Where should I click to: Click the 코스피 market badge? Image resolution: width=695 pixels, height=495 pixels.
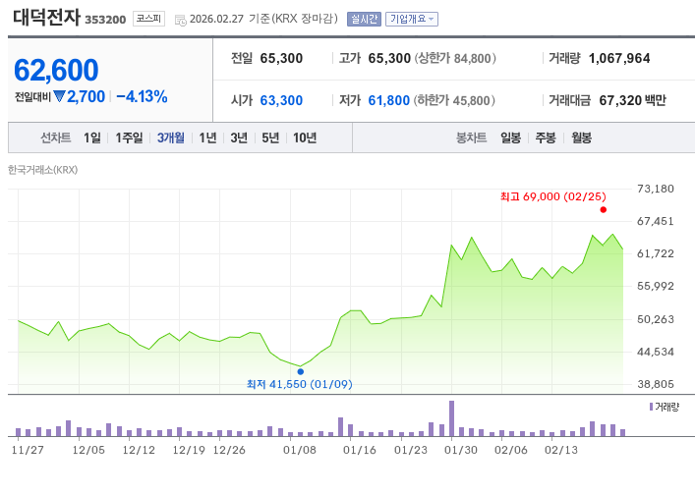click(x=149, y=19)
